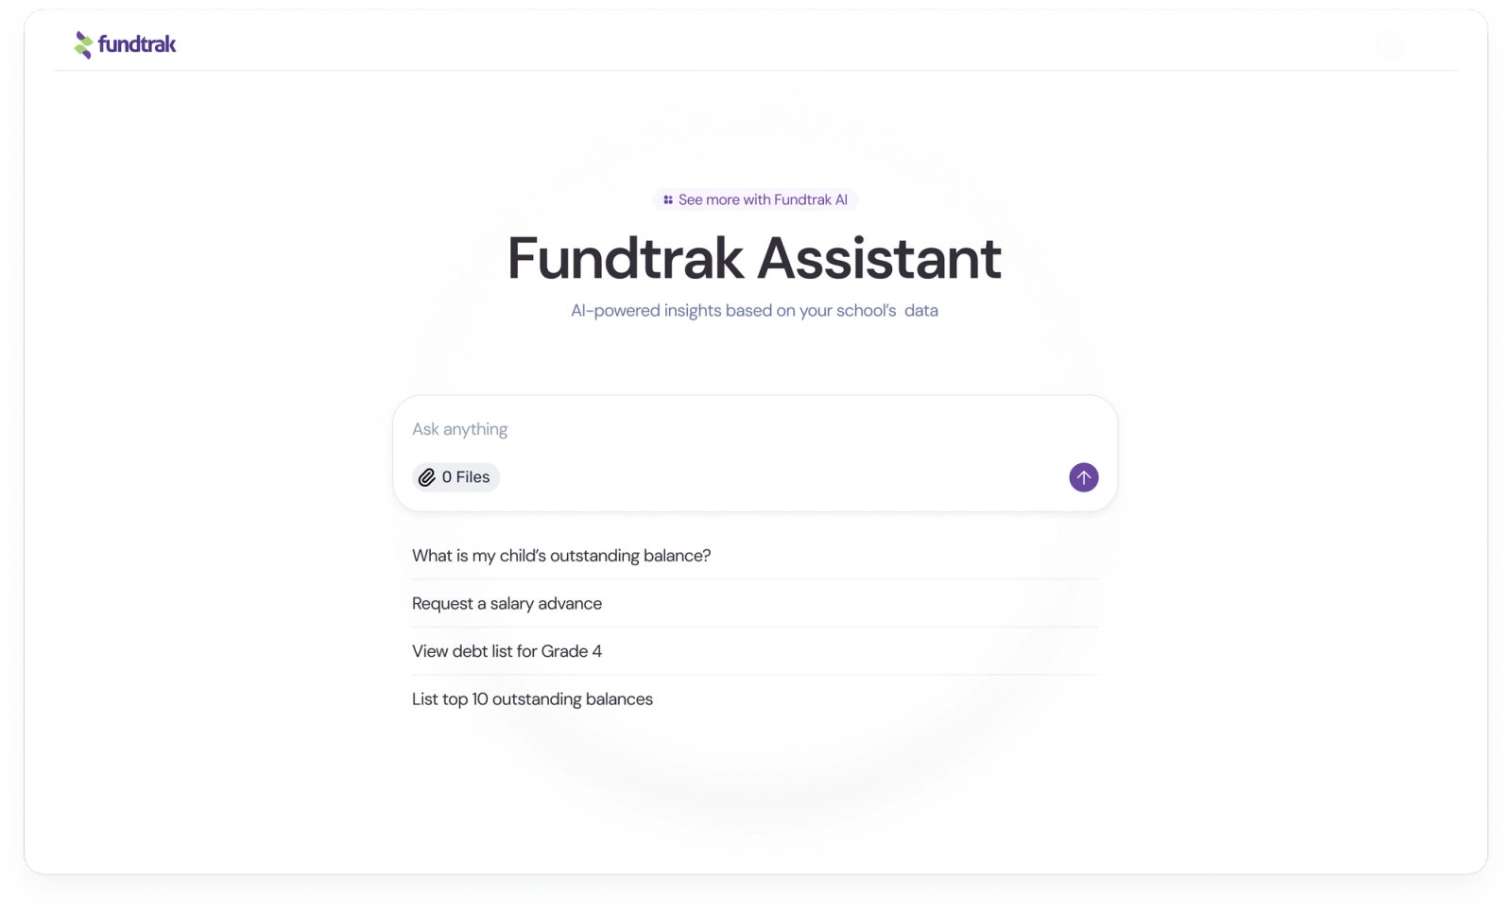Viewport: 1512px width, 913px height.
Task: Click the 'Fundtrak Assistant' heading
Action: pos(754,258)
